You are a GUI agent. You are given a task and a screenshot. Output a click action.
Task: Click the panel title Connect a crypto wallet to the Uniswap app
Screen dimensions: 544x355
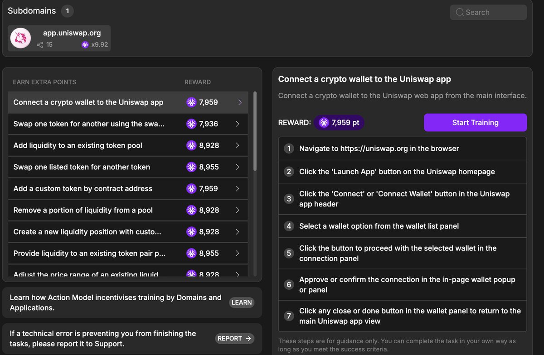click(364, 79)
